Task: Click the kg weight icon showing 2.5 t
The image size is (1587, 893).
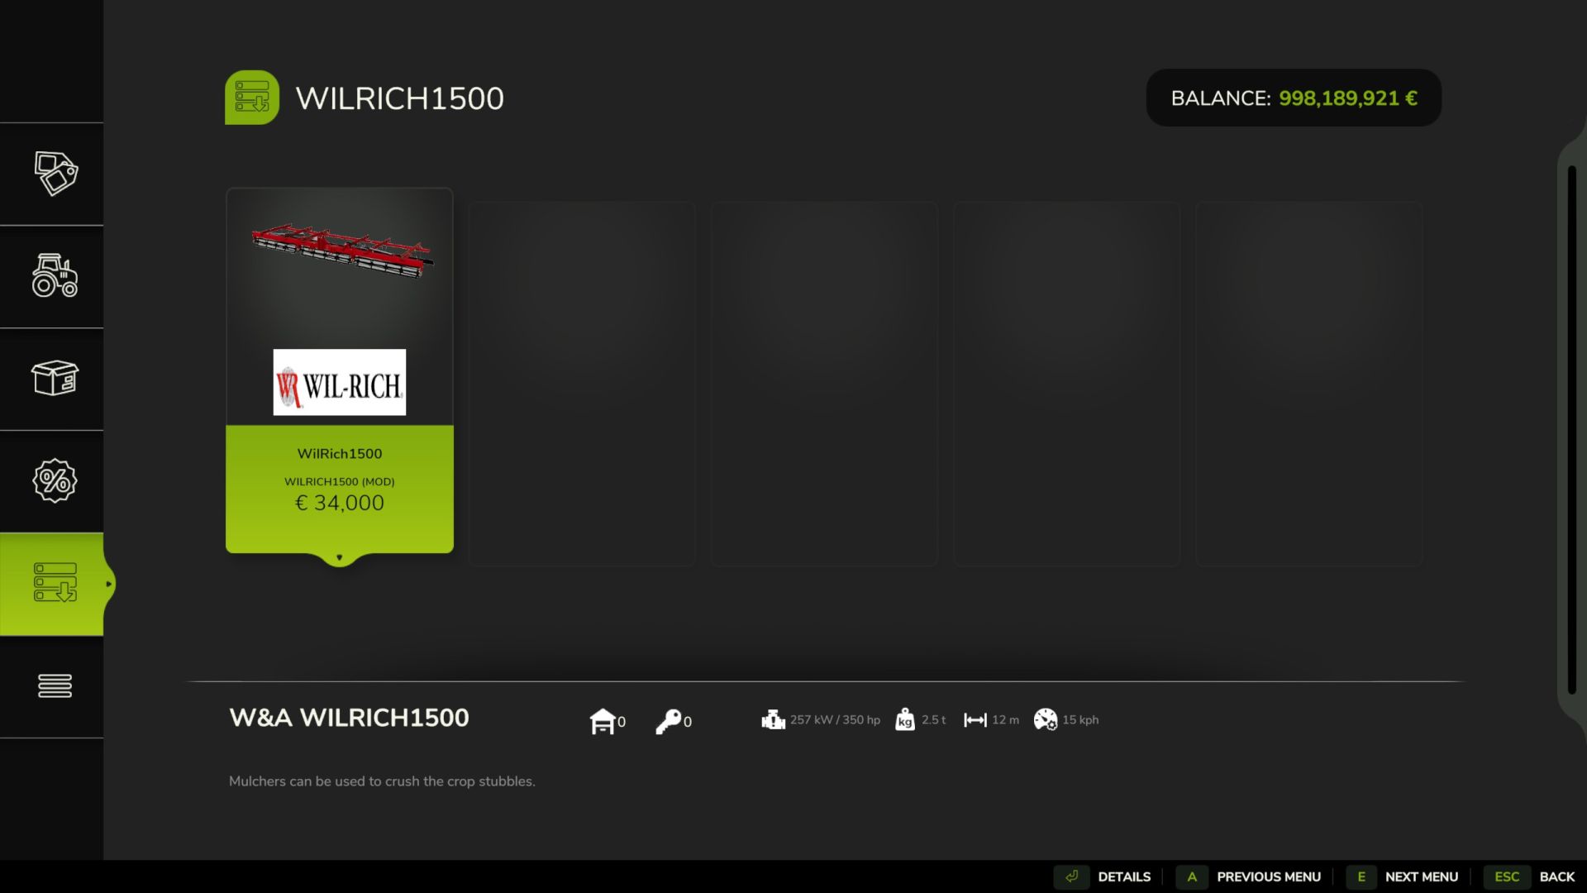Action: pos(906,720)
